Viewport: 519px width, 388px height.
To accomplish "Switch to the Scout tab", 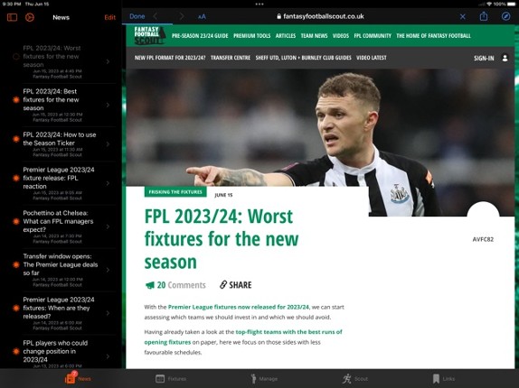I will coord(355,378).
